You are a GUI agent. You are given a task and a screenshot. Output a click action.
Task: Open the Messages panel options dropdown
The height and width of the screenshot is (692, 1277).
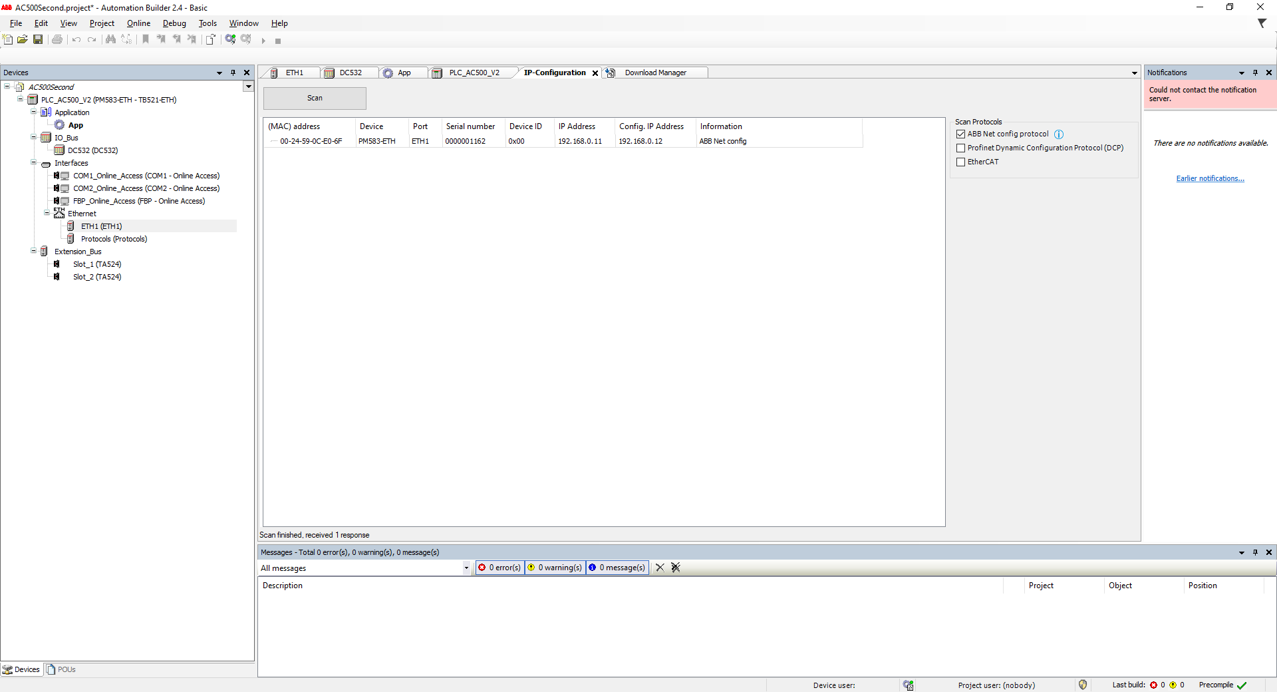(1242, 552)
